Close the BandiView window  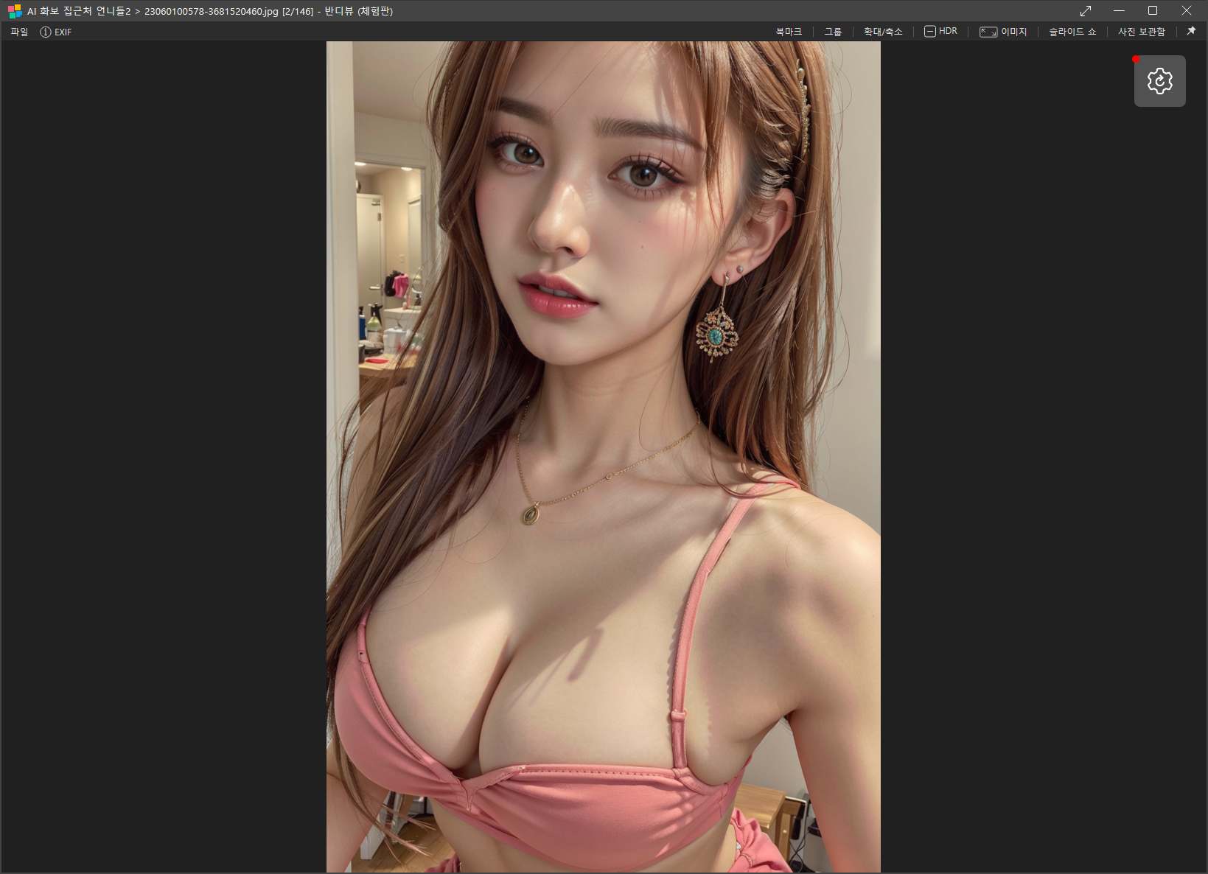pos(1187,11)
